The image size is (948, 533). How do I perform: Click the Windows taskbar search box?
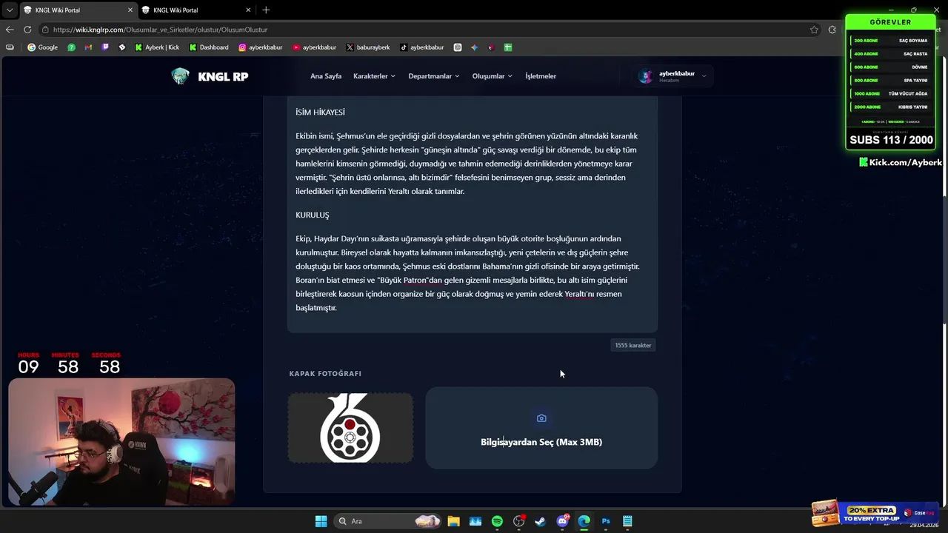point(388,521)
